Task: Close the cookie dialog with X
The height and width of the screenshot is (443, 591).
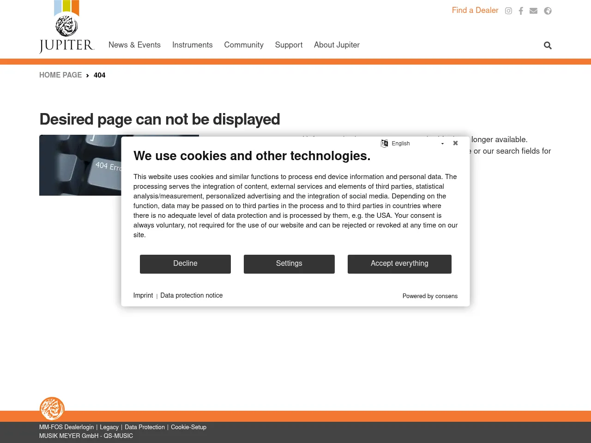Action: click(x=455, y=143)
